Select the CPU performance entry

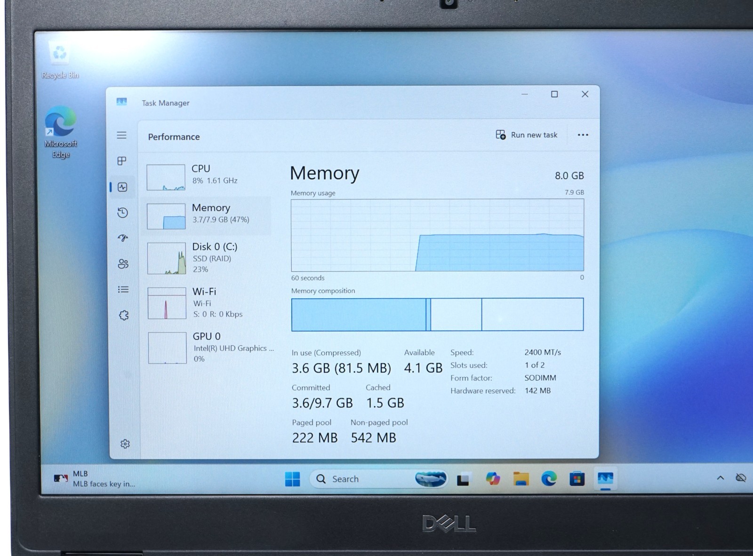click(x=207, y=176)
